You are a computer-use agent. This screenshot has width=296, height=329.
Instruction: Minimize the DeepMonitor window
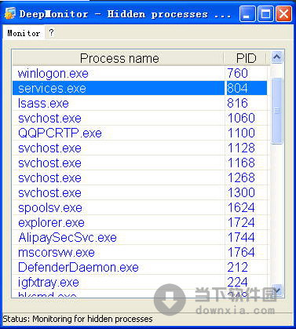tap(247, 13)
